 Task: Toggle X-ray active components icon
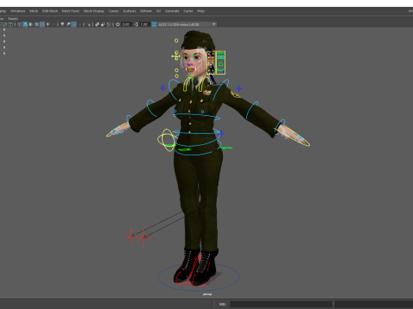click(x=103, y=24)
